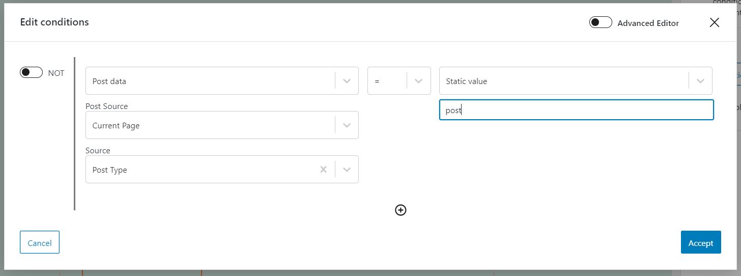Open the 'Post Type' Source dropdown text
741x276 pixels.
pyautogui.click(x=110, y=170)
